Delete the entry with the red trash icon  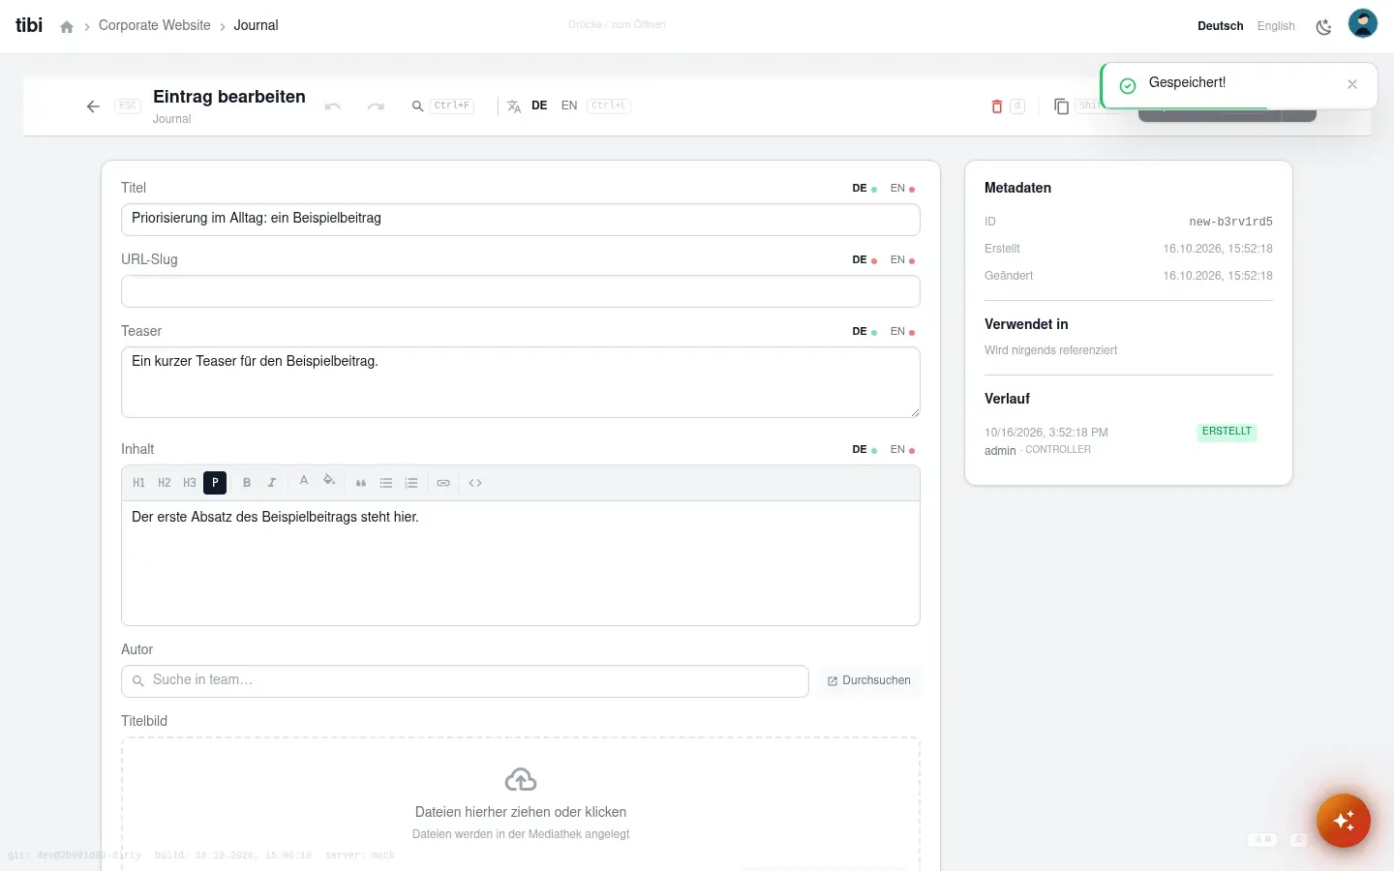point(997,106)
